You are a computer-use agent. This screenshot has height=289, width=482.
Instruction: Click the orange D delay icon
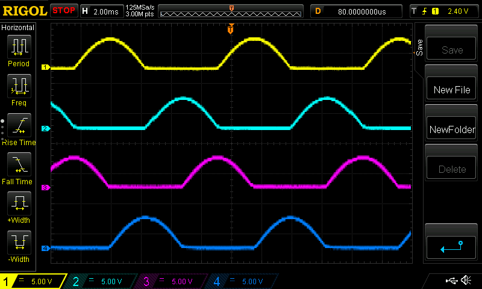pyautogui.click(x=318, y=11)
